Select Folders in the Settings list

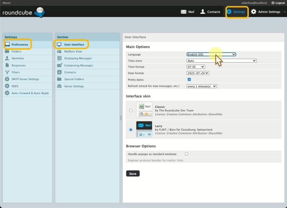click(x=16, y=51)
